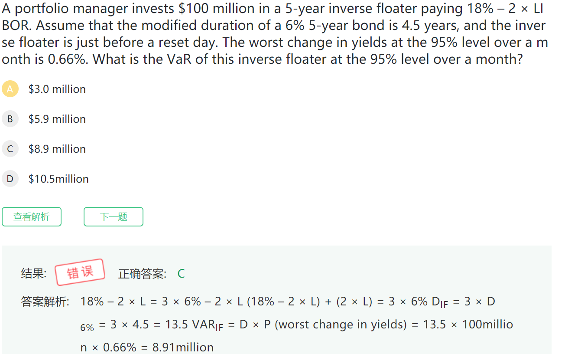565x354 pixels.
Task: Click the inverse floater question text
Action: coord(273,25)
